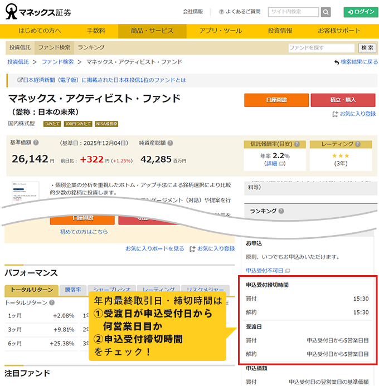Viewport: 379px width, 386px height.
Task: Click the サイト内検索 input field
Action: (293, 12)
